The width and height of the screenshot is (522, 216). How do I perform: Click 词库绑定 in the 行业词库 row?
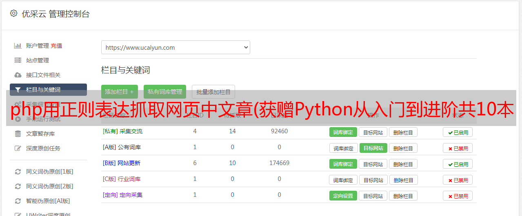pos(343,180)
